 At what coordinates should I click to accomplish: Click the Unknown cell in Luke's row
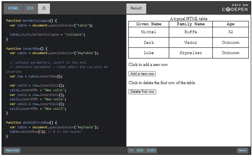231,53
